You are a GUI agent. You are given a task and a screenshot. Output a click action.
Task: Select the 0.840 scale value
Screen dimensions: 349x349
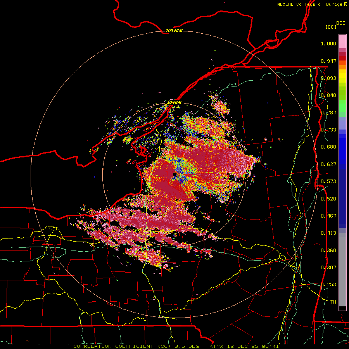(x=328, y=95)
